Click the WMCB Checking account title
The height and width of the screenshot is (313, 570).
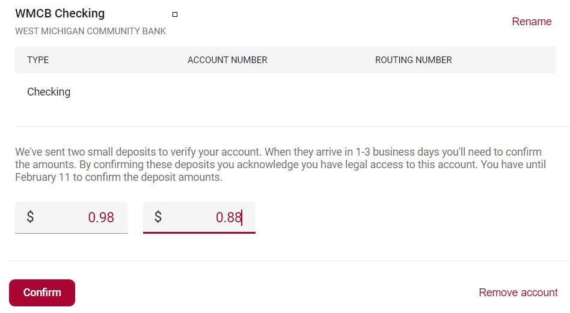60,13
